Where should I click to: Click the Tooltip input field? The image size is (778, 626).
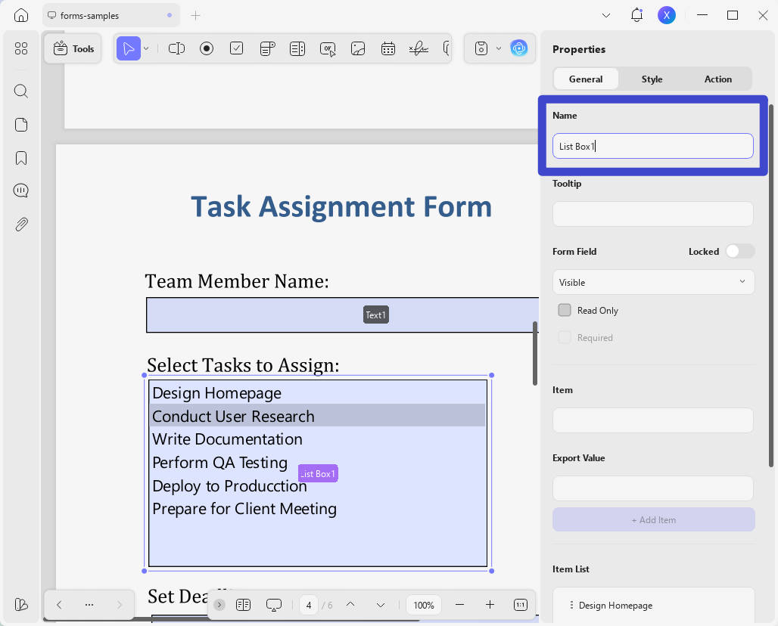tap(652, 214)
